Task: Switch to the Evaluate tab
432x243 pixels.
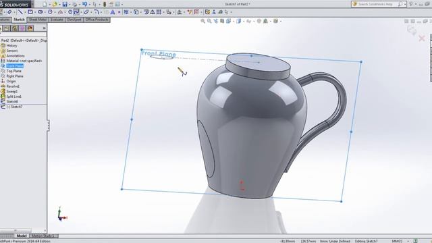Action: pos(57,20)
